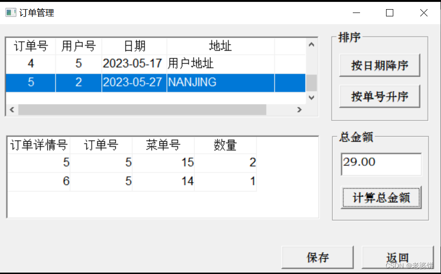The width and height of the screenshot is (441, 274).
Task: Select the 订单号 column header in the orders table
Action: [x=31, y=46]
